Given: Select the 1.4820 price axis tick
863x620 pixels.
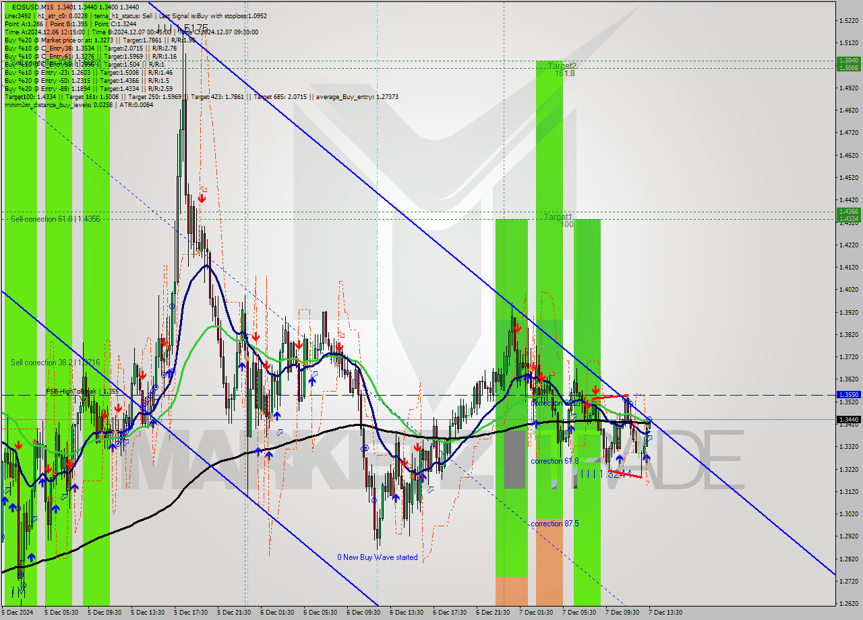Looking at the screenshot, I should click(849, 111).
